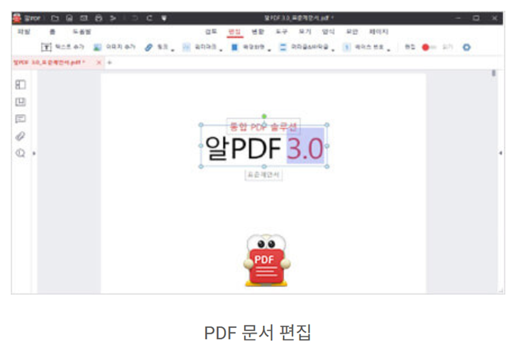Image resolution: width=518 pixels, height=359 pixels.
Task: Click the gray button right of edit toggle
Action: [447, 47]
